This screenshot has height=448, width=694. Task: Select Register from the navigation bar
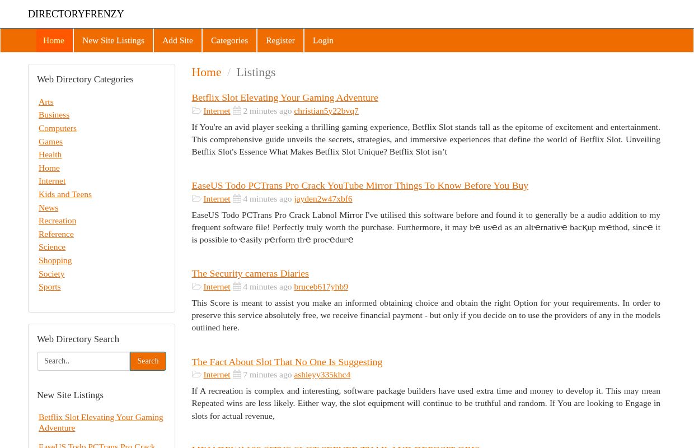(x=280, y=40)
